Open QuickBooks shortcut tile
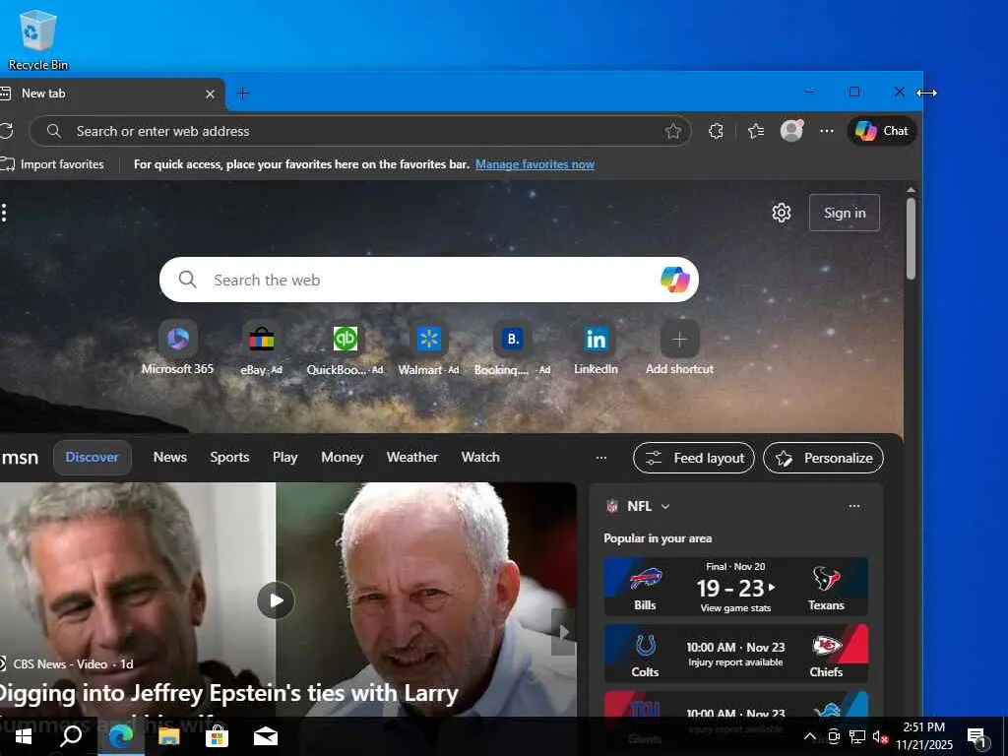The height and width of the screenshot is (756, 1008). (x=346, y=348)
